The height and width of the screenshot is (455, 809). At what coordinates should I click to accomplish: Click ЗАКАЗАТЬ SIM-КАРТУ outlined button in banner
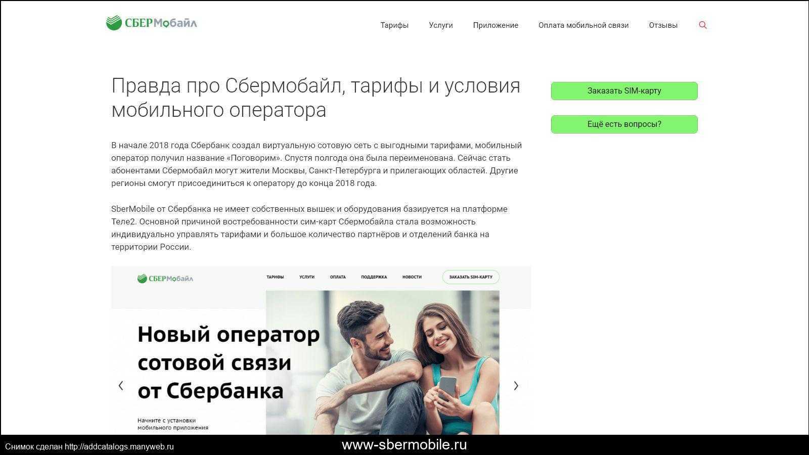coord(471,277)
